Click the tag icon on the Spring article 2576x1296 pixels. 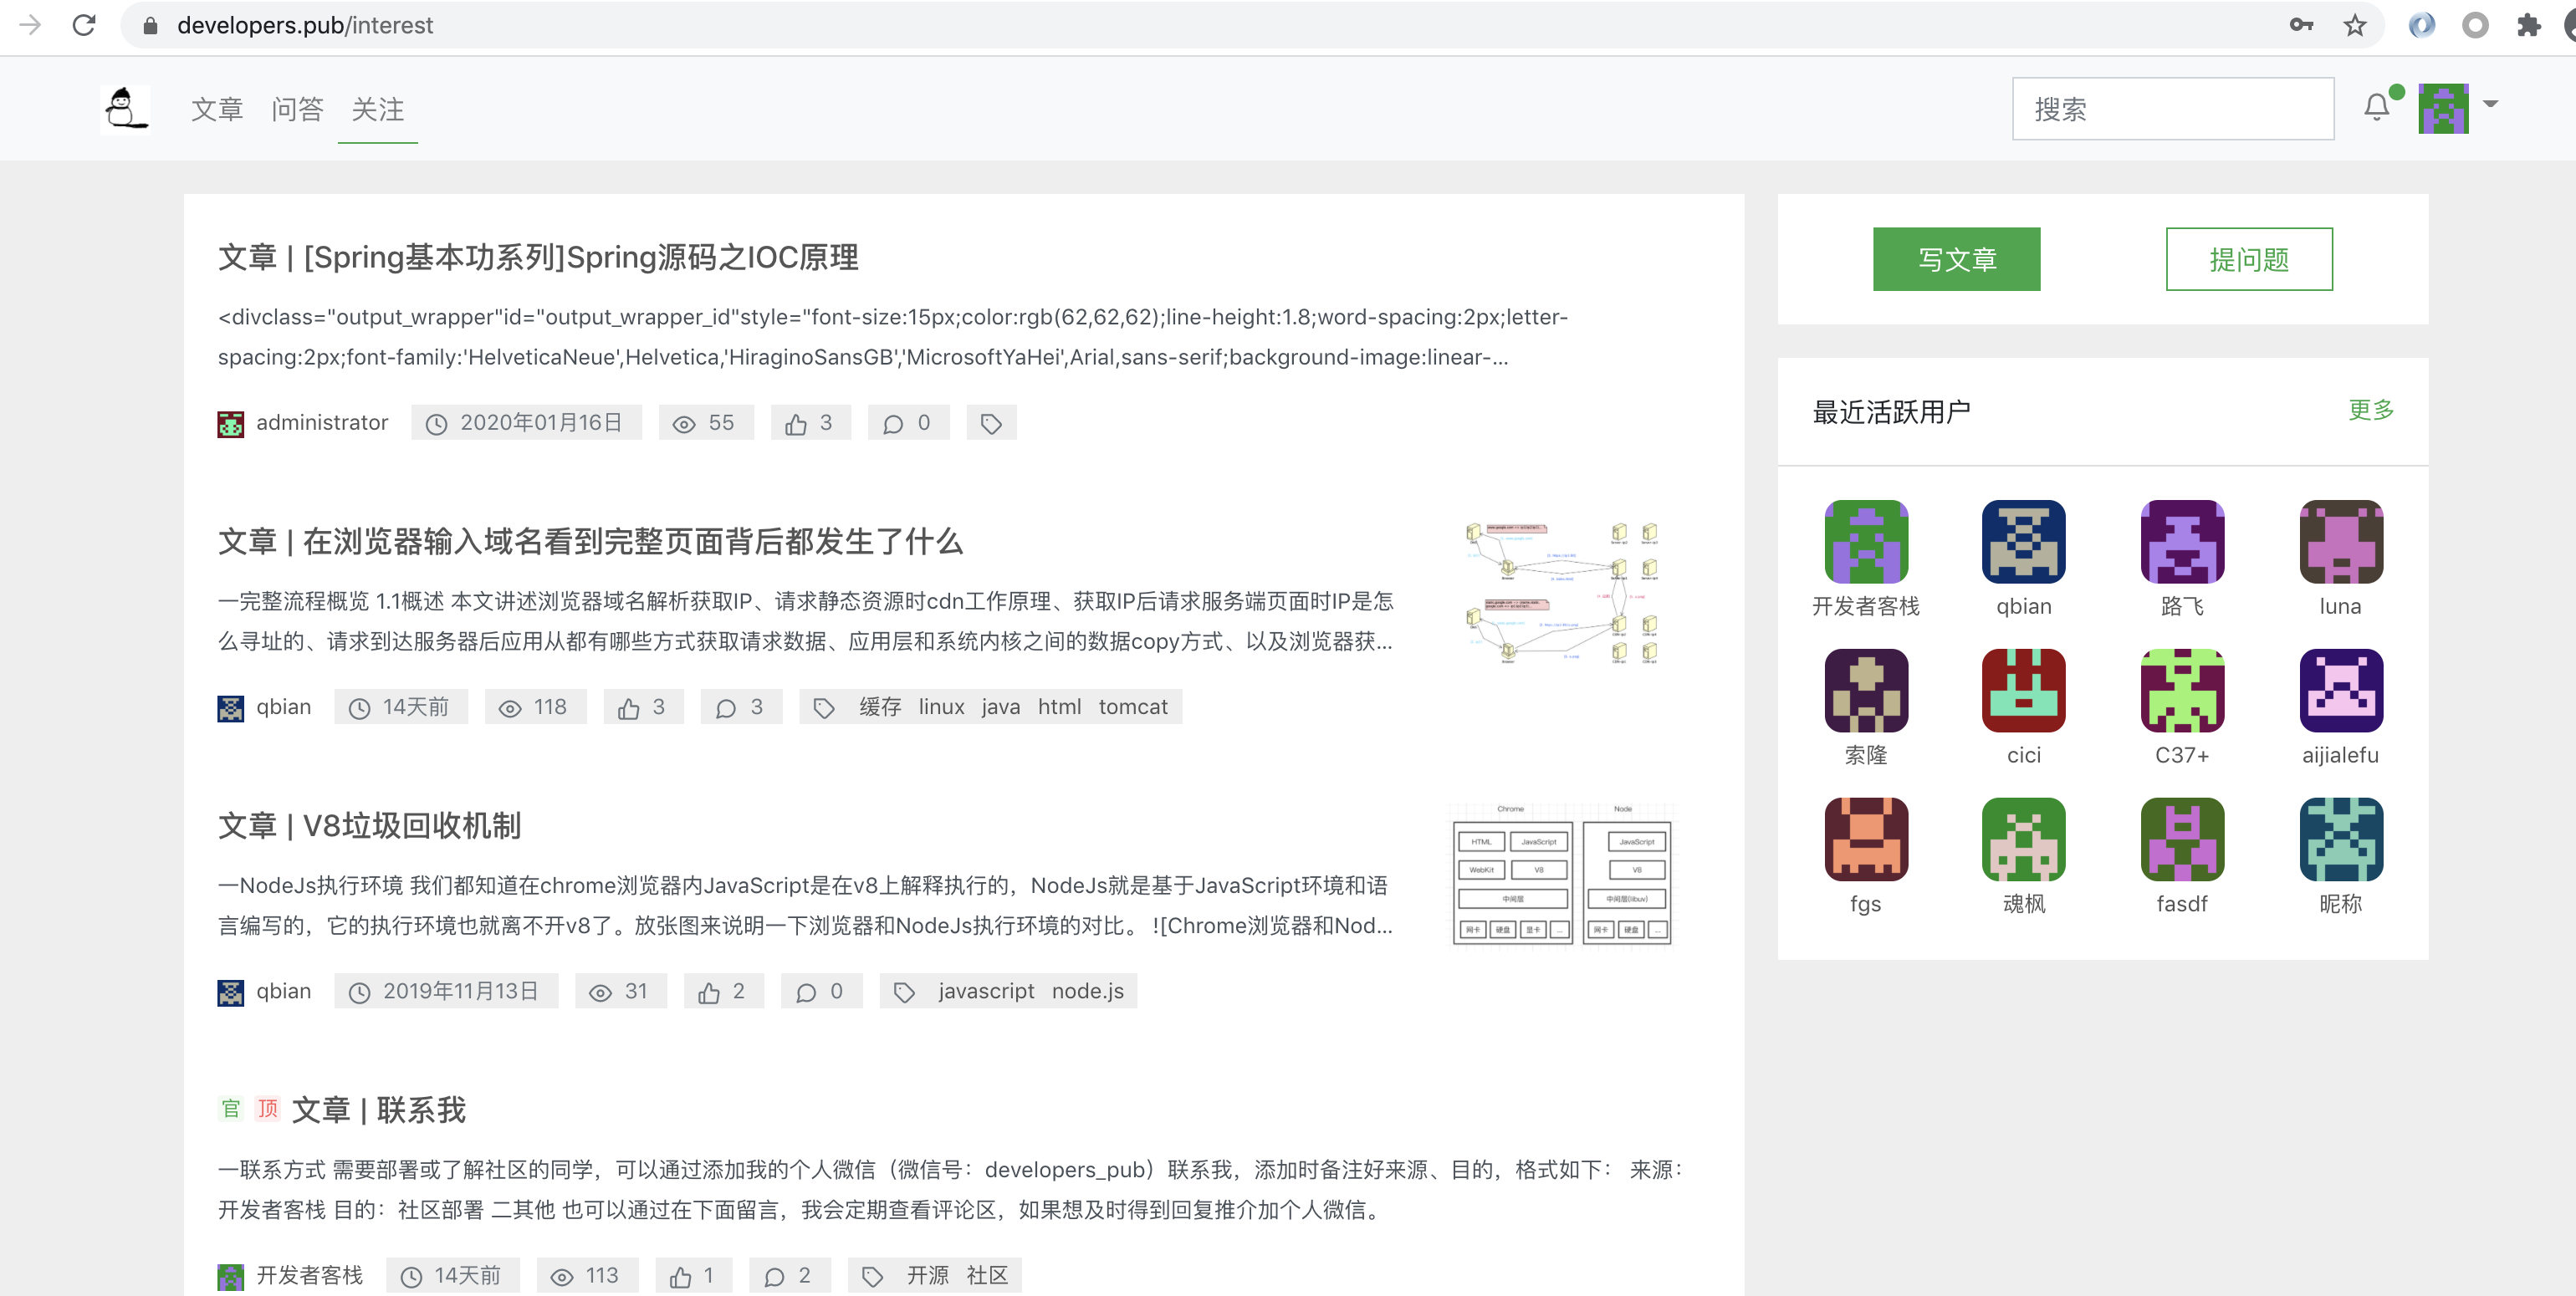coord(990,422)
